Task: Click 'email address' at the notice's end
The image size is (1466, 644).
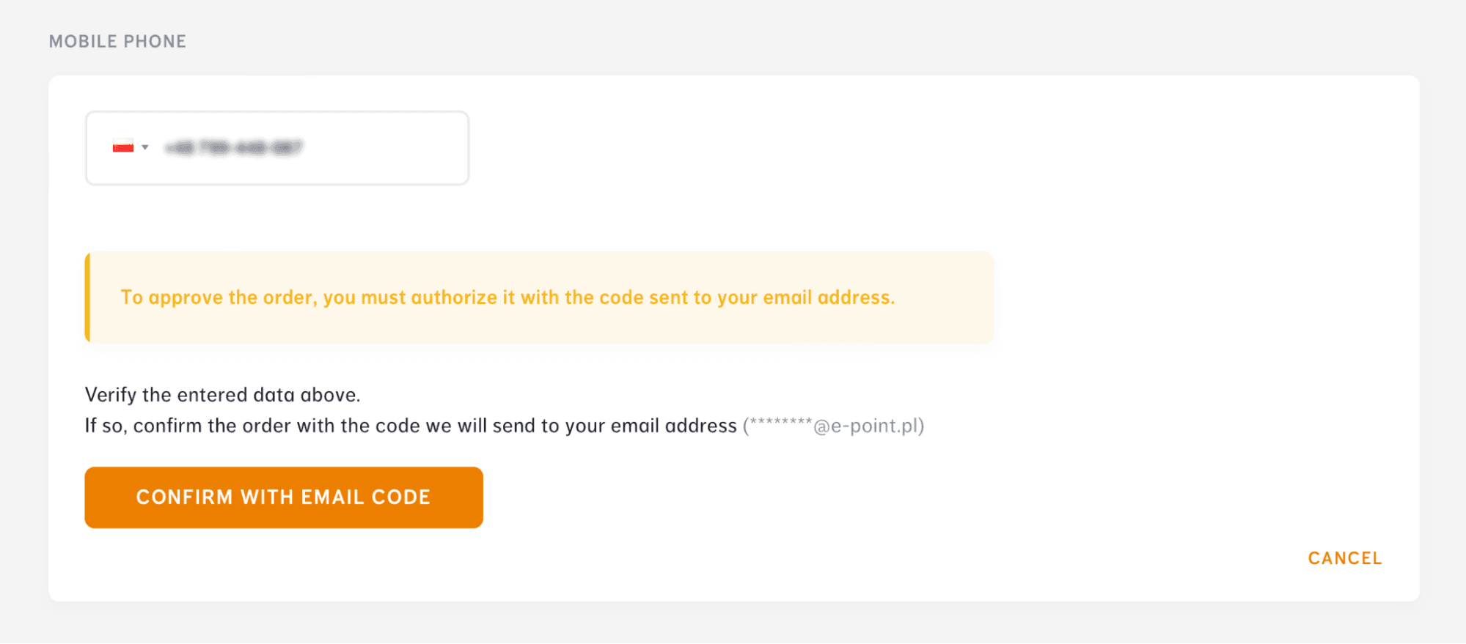Action: pyautogui.click(x=829, y=297)
